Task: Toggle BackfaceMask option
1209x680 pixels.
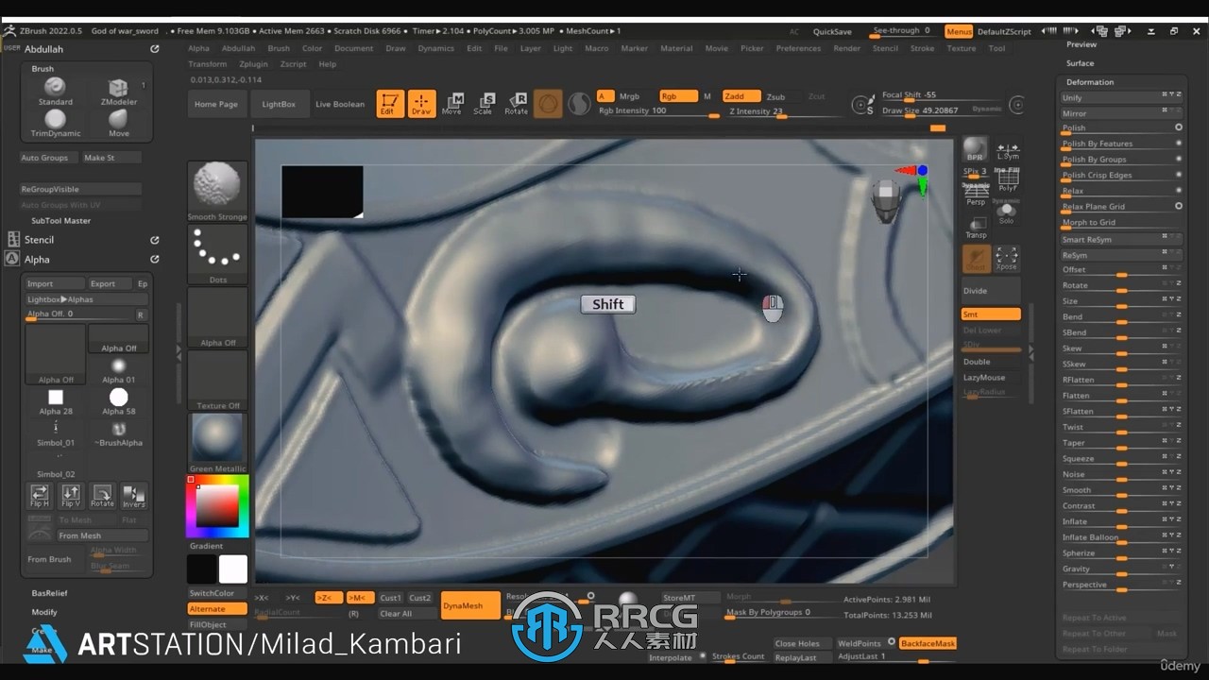Action: pyautogui.click(x=928, y=643)
